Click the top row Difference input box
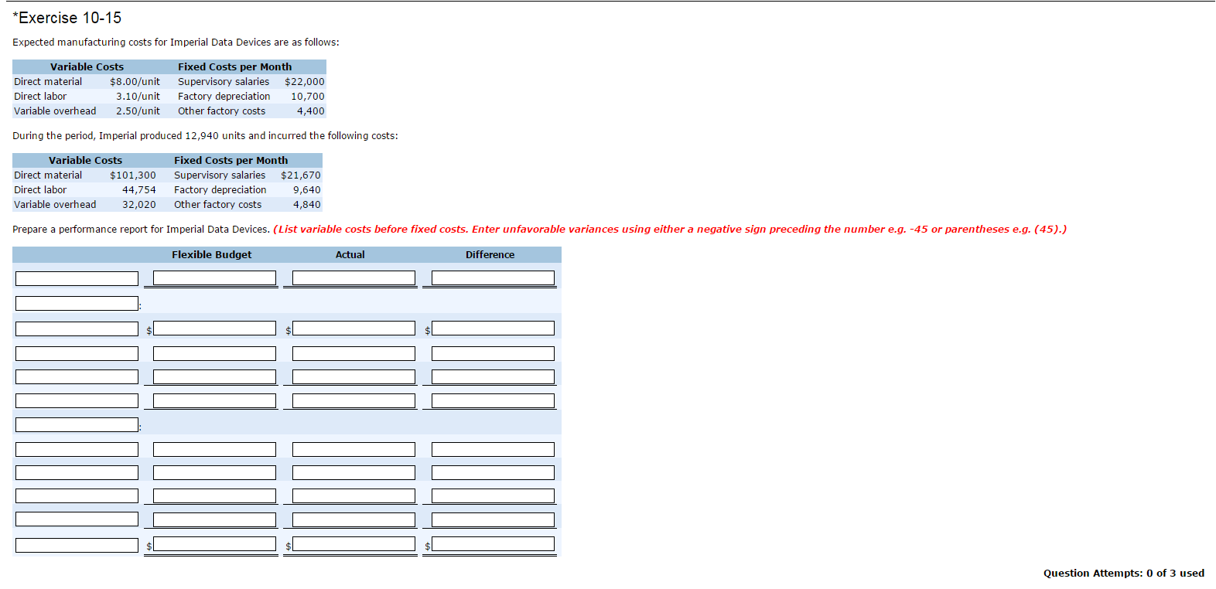This screenshot has height=589, width=1216. [x=493, y=278]
